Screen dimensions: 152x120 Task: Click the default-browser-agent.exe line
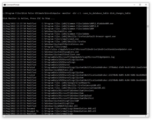point(59,36)
